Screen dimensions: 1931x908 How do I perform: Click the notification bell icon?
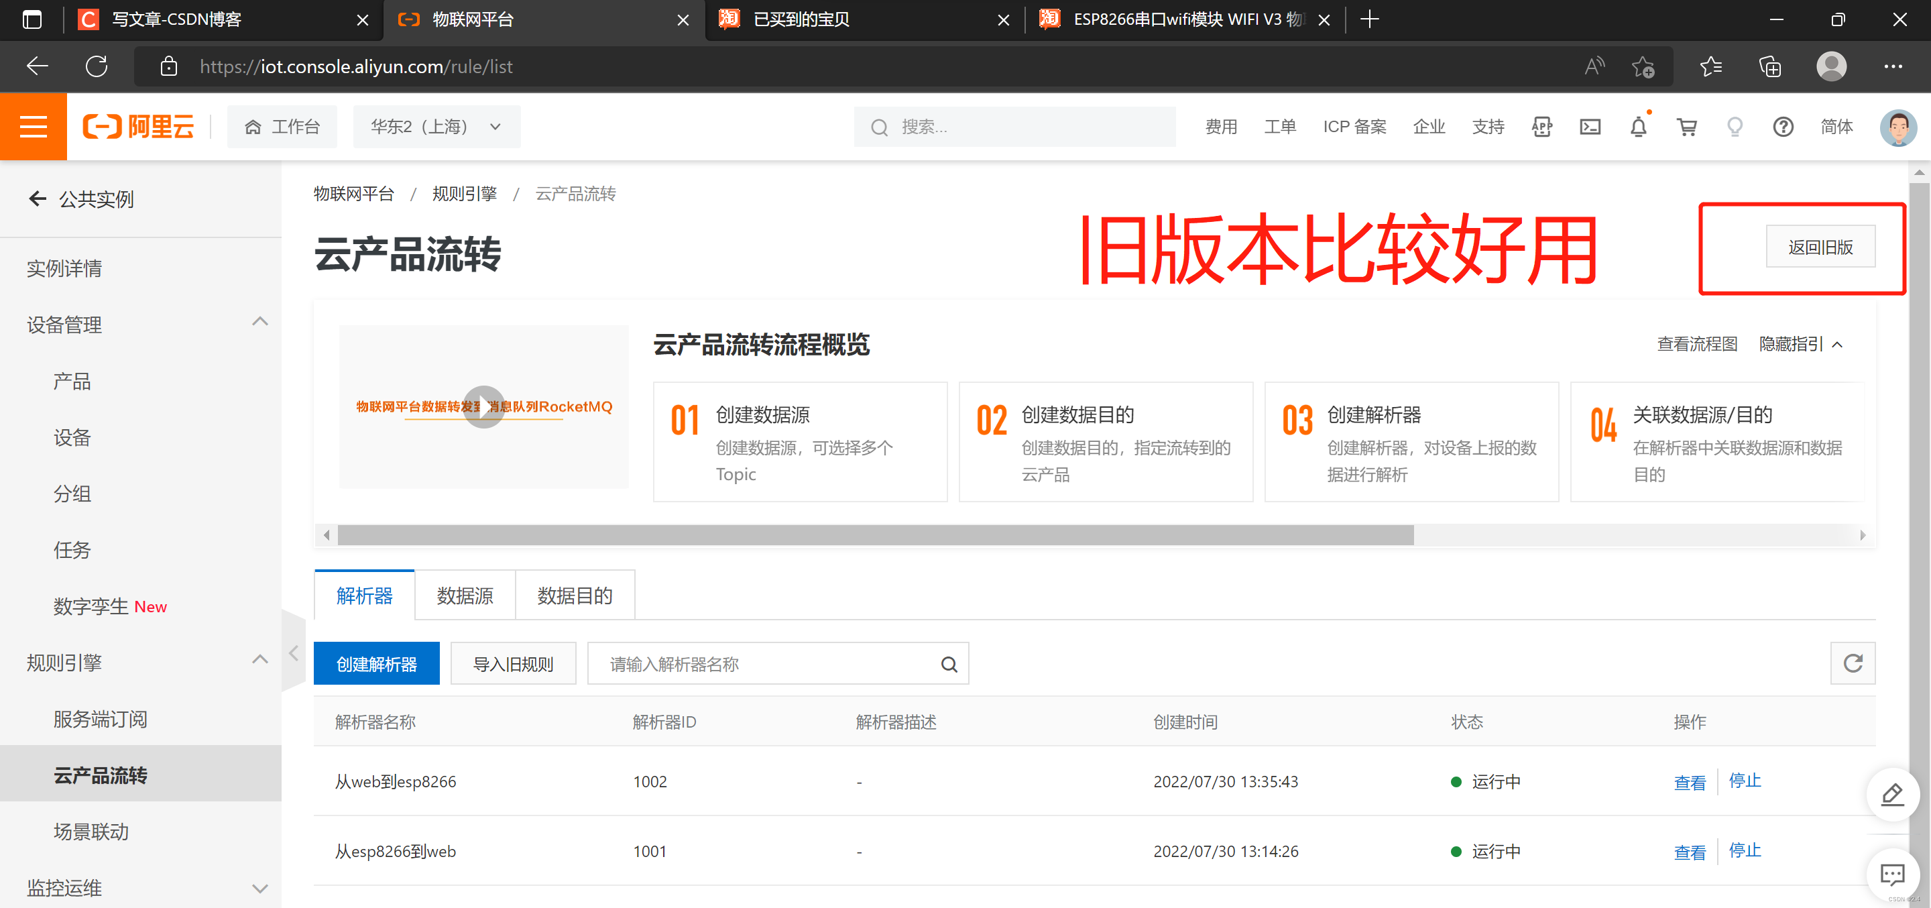(x=1638, y=127)
